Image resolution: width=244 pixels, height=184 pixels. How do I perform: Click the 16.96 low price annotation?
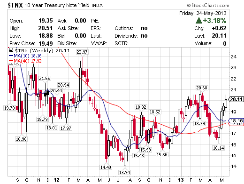pos(21,139)
